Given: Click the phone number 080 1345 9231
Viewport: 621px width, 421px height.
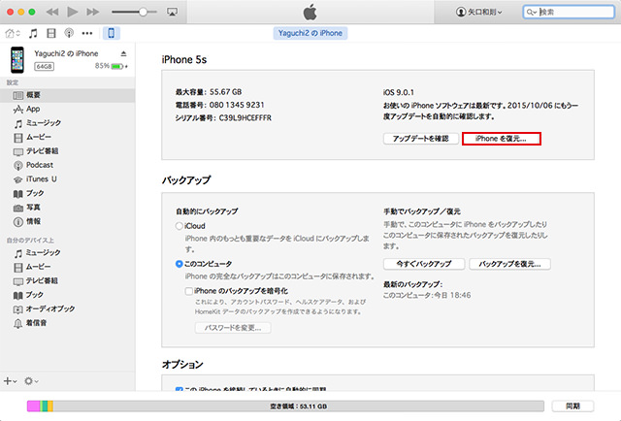Looking at the screenshot, I should point(237,105).
